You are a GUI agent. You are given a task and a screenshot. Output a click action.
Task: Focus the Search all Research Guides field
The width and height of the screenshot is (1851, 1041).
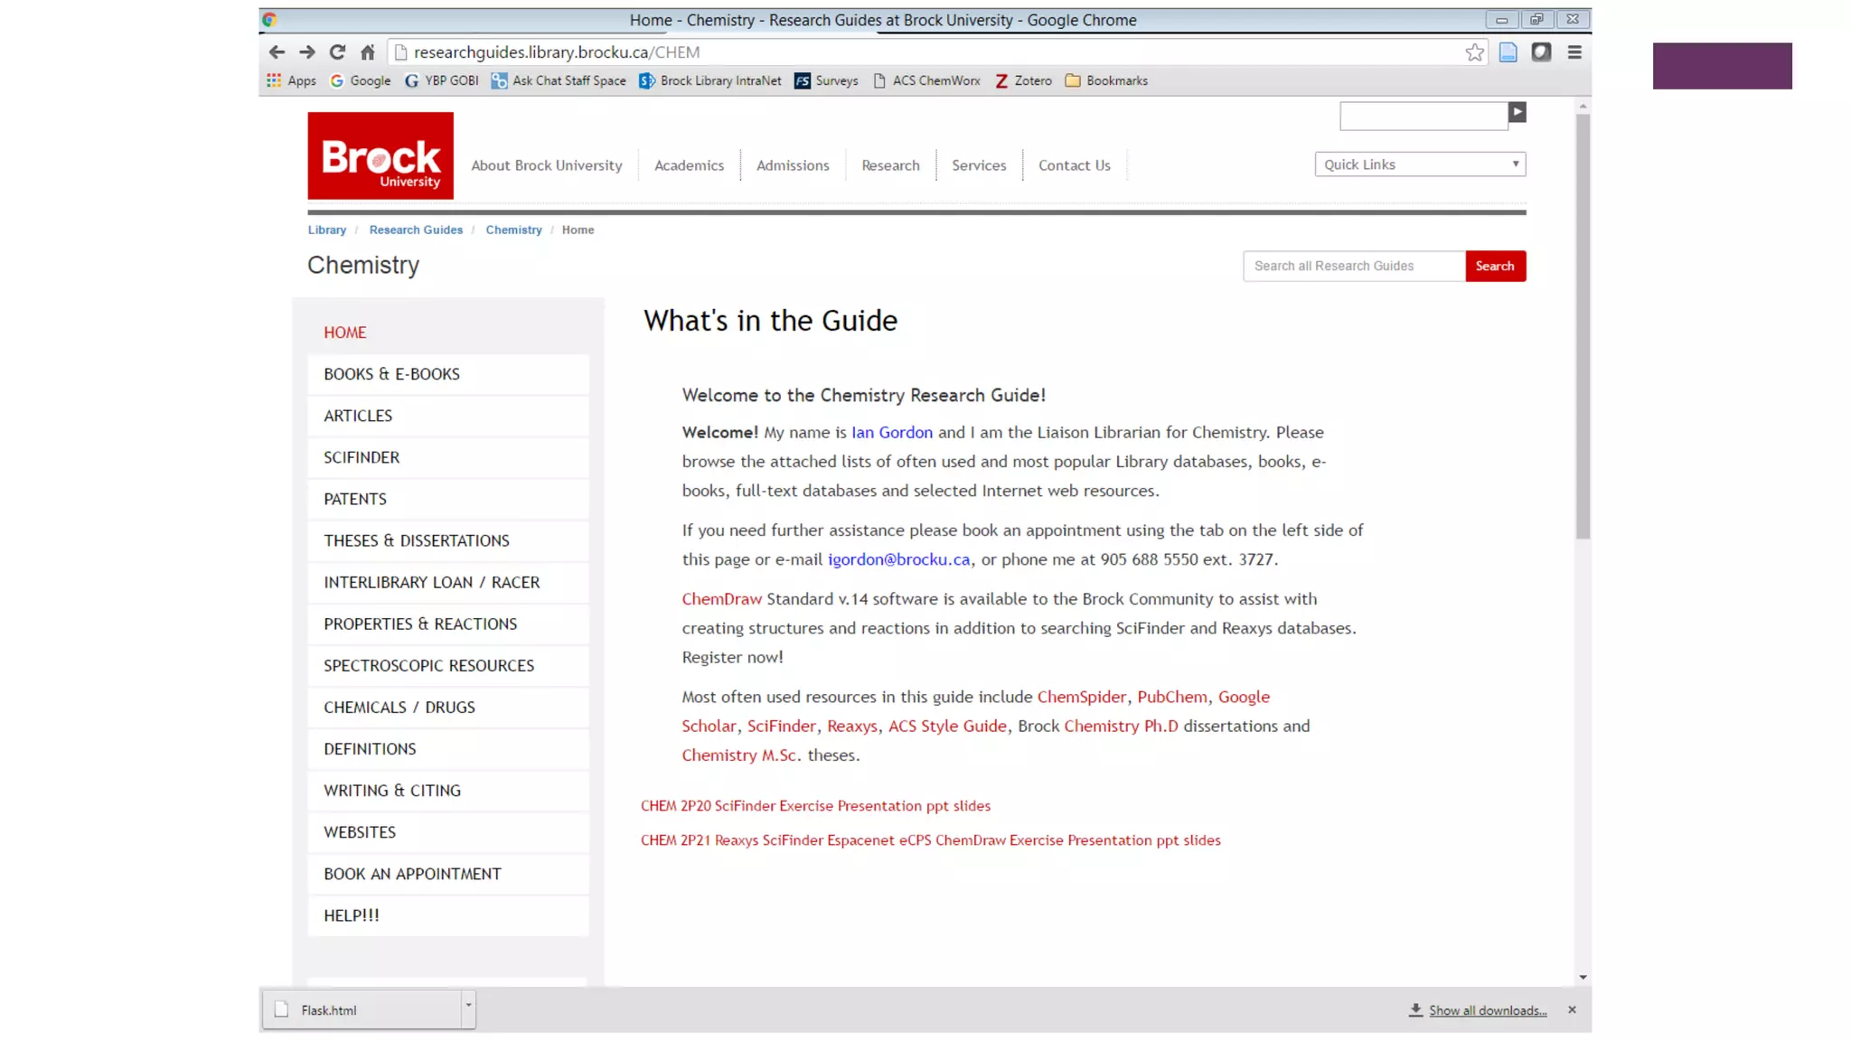click(1353, 266)
